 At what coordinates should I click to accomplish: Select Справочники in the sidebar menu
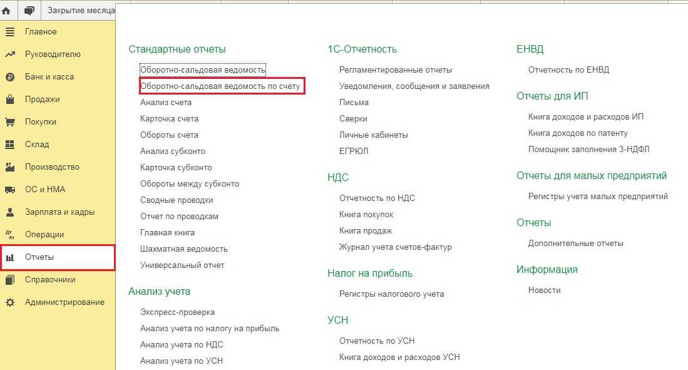pyautogui.click(x=50, y=280)
